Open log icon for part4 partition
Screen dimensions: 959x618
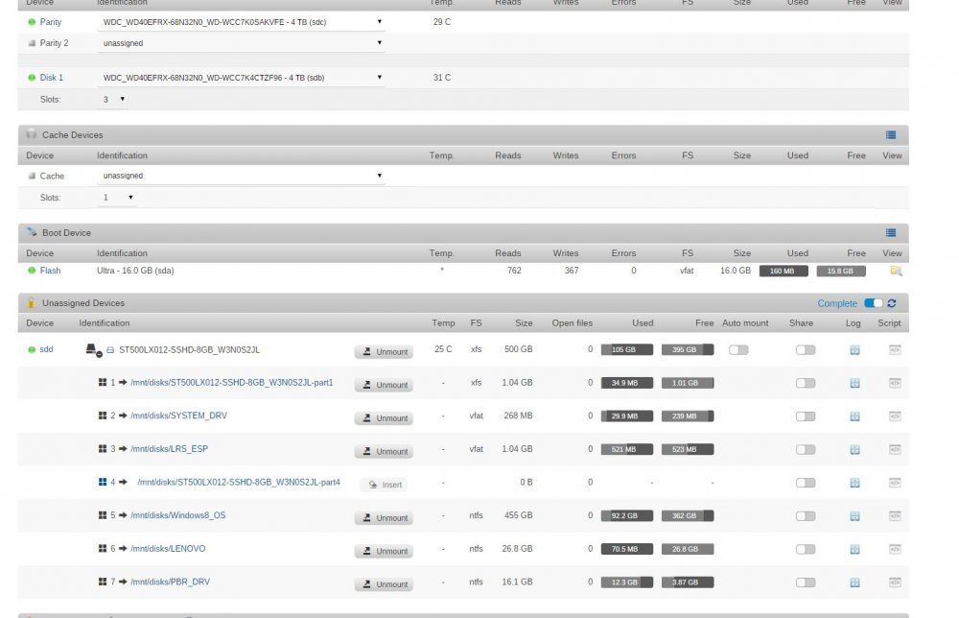click(x=854, y=483)
